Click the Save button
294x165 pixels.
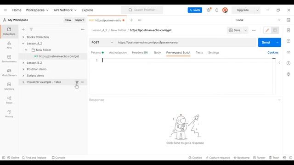(x=235, y=30)
